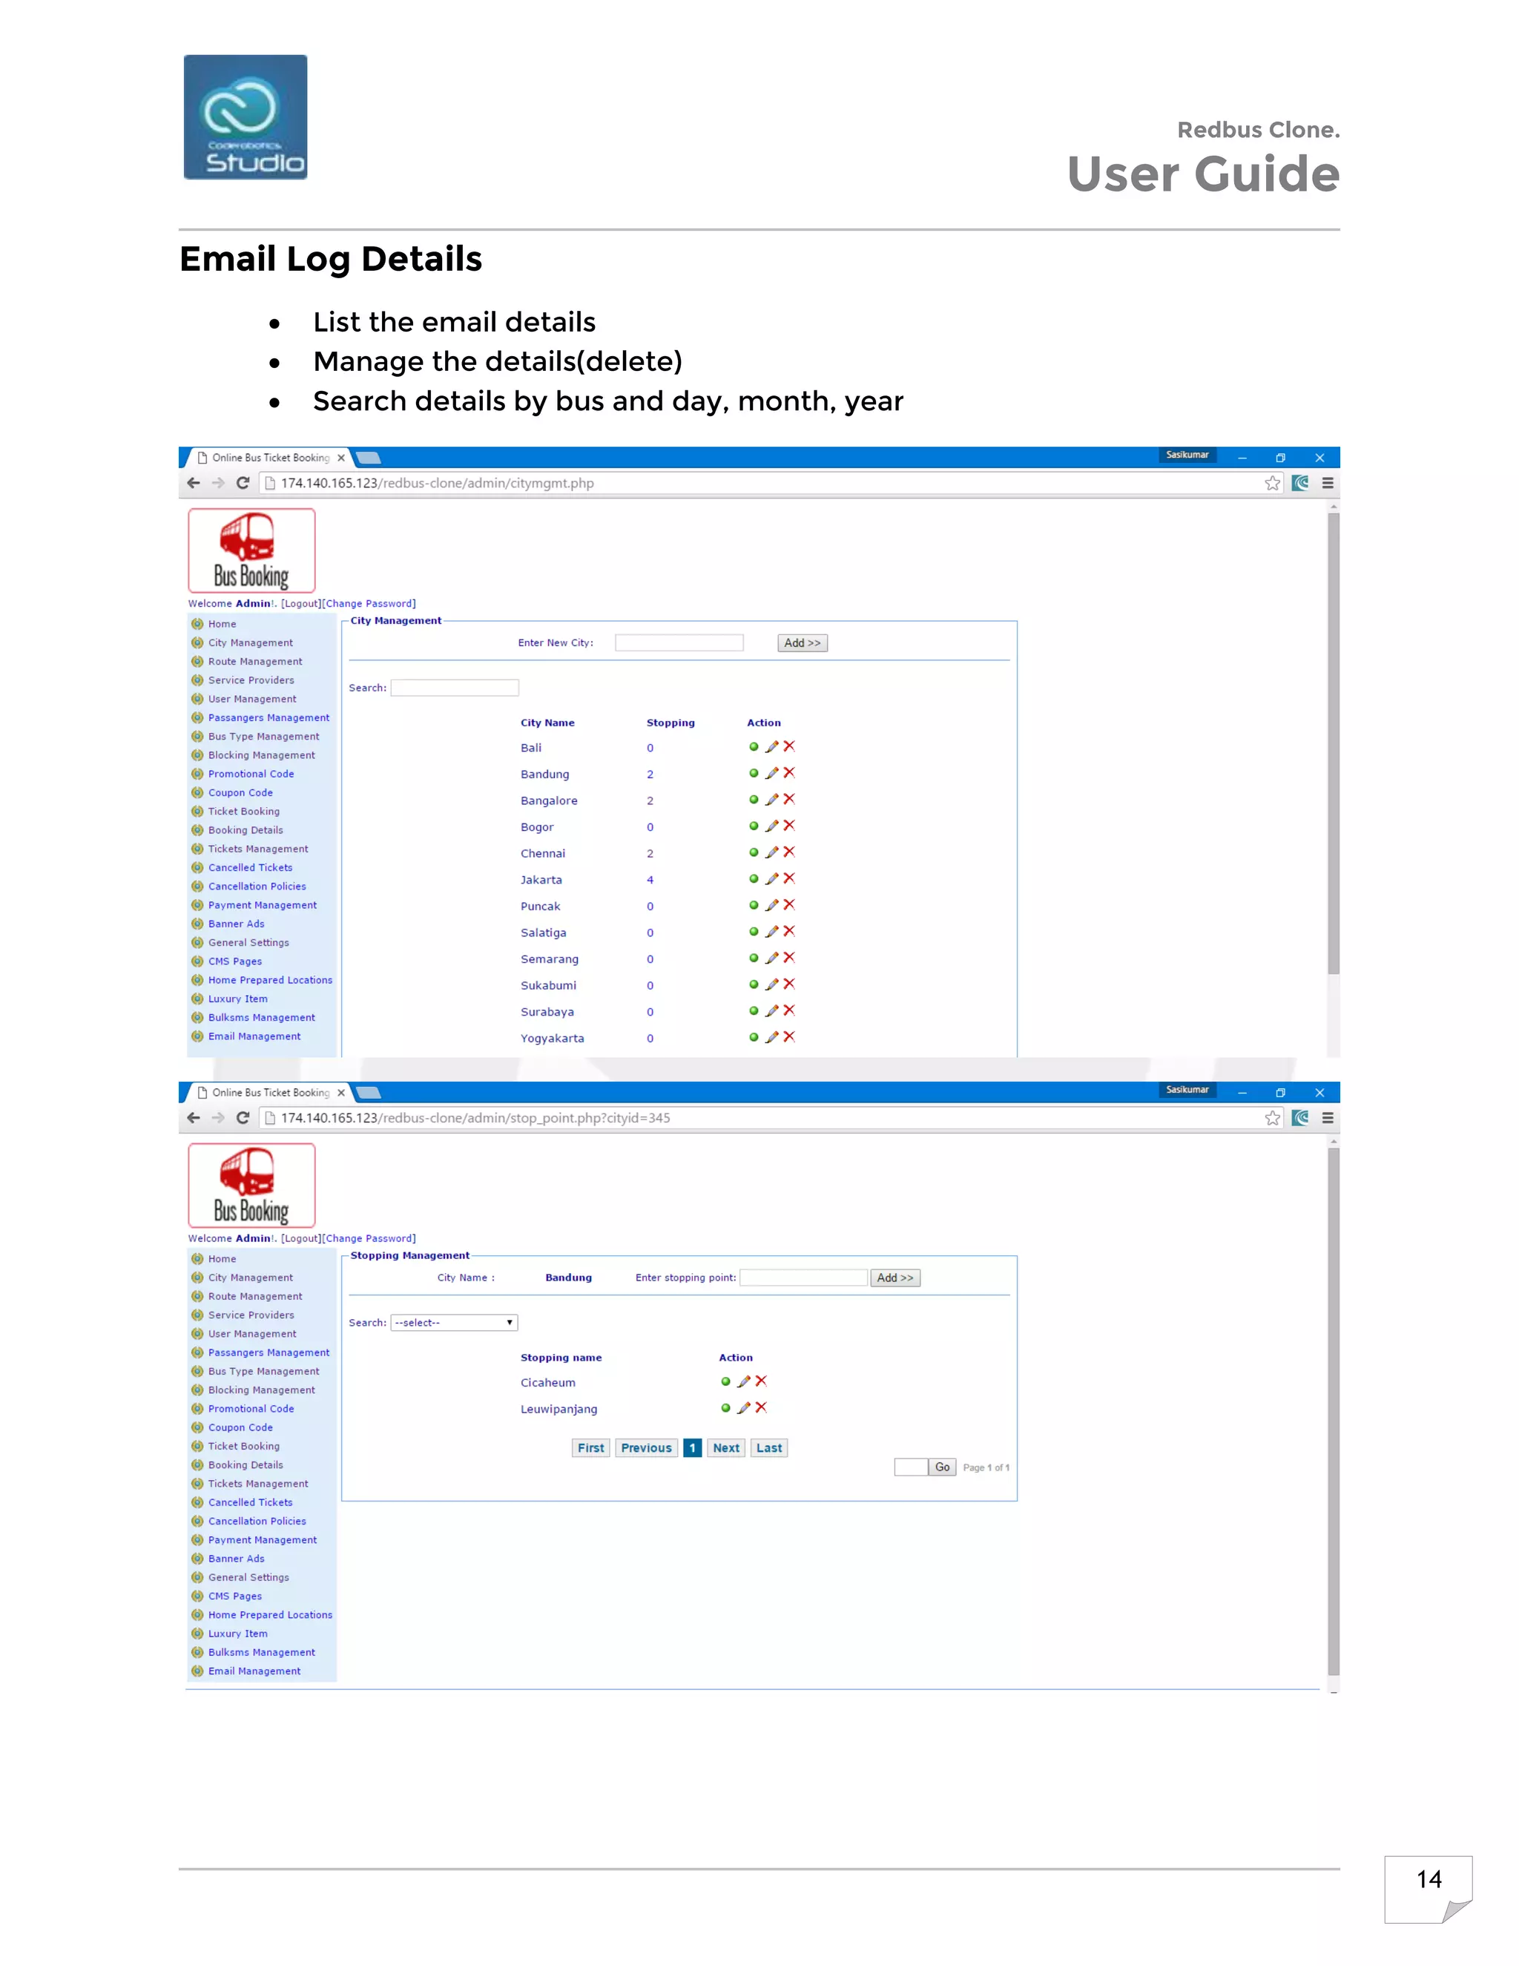Click the city Search input box
1519x1966 pixels.
(x=455, y=688)
